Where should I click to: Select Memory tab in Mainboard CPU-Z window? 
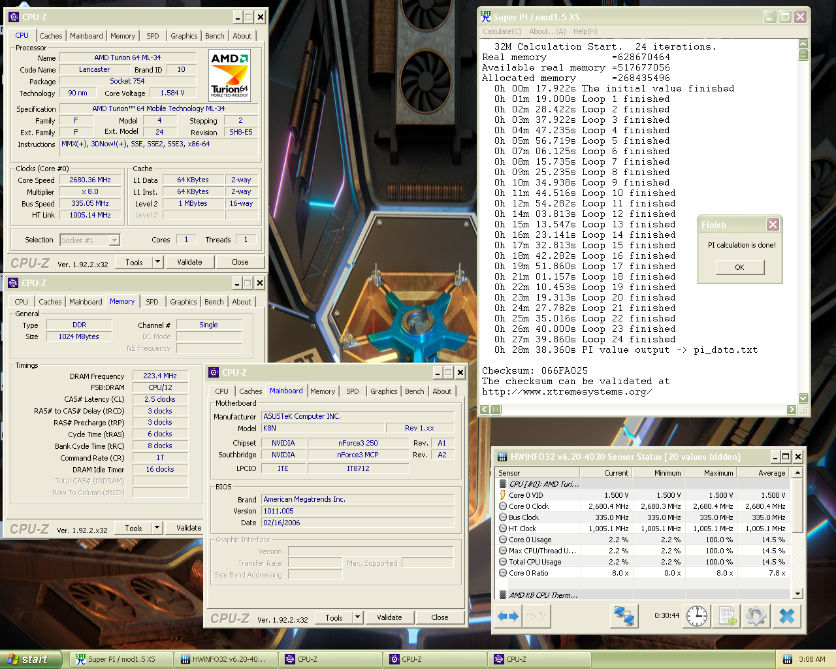pos(323,391)
